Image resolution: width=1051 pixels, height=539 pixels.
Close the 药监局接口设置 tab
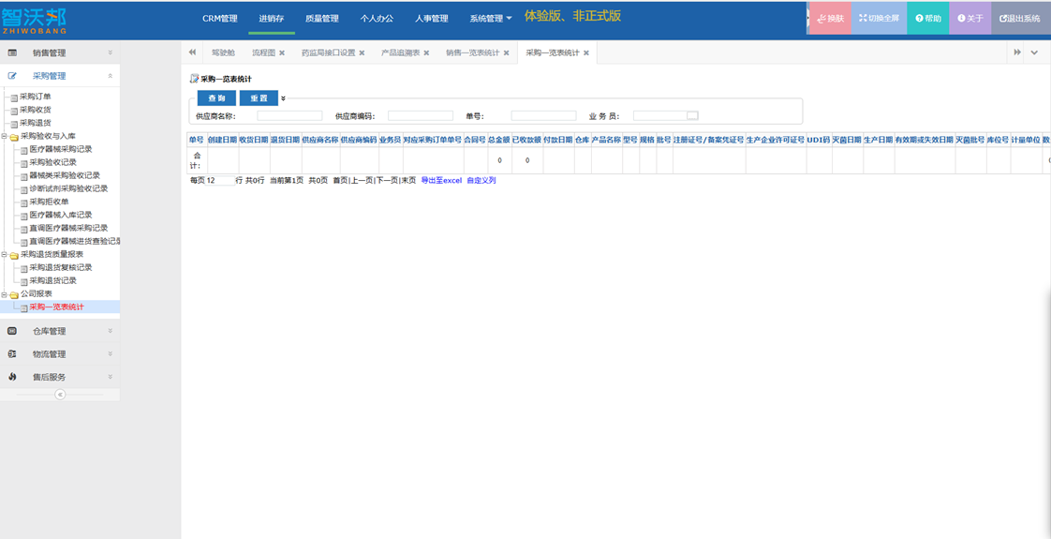point(362,52)
